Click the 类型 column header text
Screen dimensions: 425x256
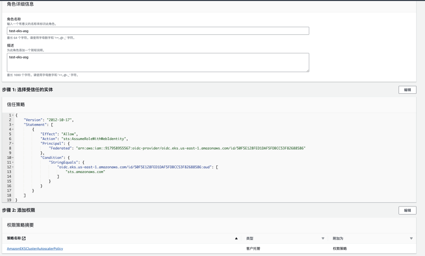click(250, 239)
